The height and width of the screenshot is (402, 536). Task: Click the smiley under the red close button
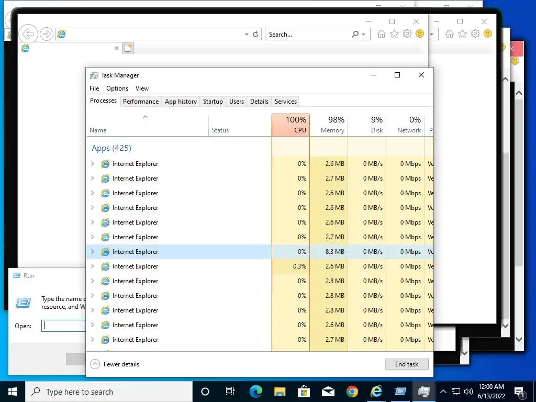[515, 61]
